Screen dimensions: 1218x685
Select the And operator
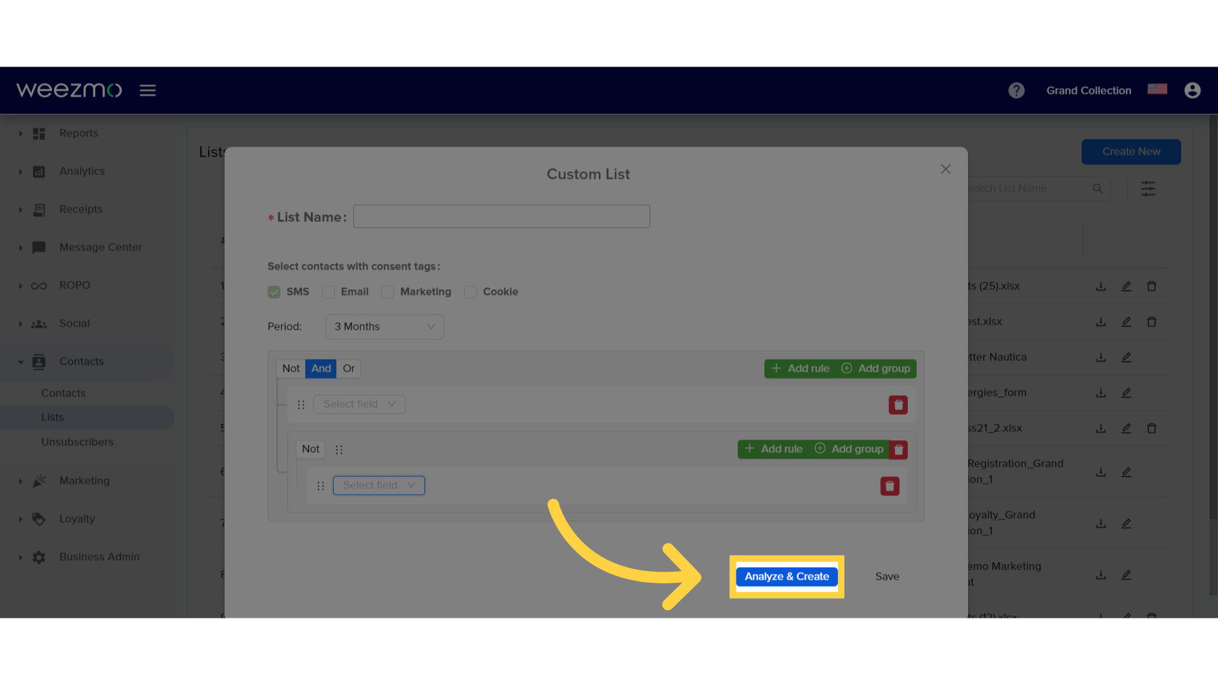(x=321, y=369)
